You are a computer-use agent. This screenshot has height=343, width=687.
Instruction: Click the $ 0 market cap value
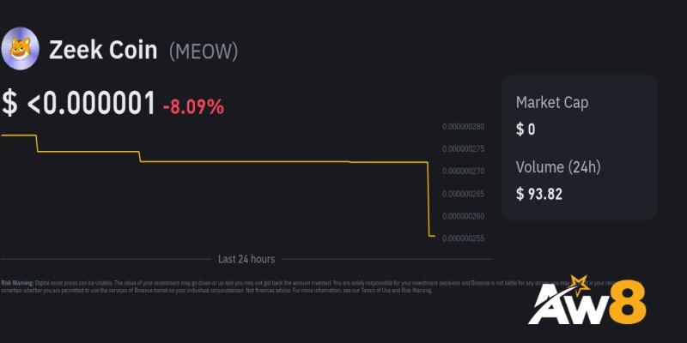click(x=526, y=129)
